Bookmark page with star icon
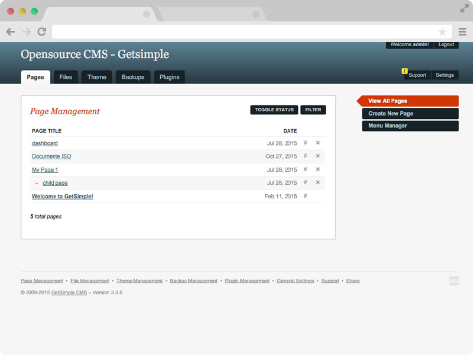This screenshot has width=474, height=360. coord(442,31)
